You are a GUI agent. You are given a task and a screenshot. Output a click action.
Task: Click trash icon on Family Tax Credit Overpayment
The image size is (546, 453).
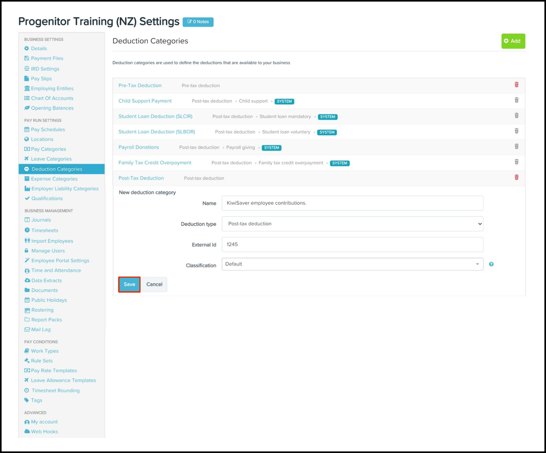point(516,162)
